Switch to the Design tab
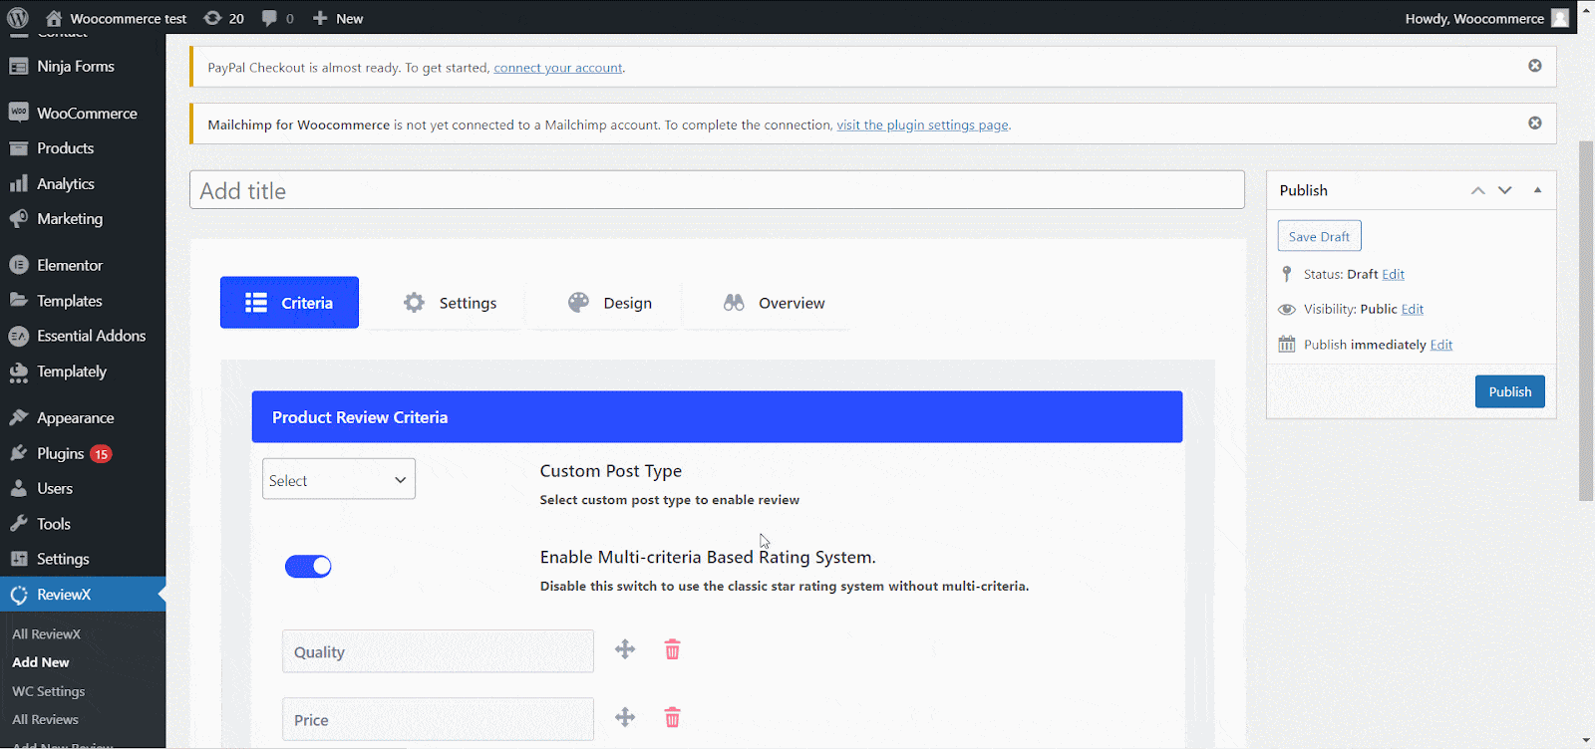The width and height of the screenshot is (1595, 749). click(610, 303)
